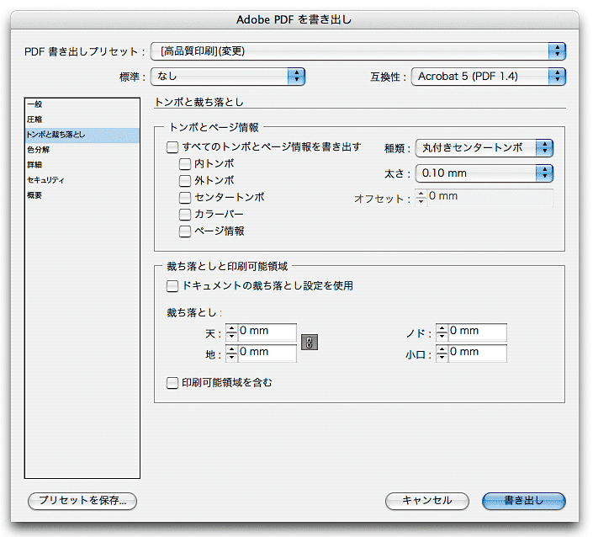Enable the ページ情報 checkbox
Screen dimensions: 593x537
185,231
